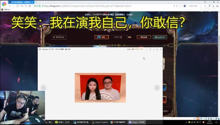Viewport: 220px width, 125px height.
Task: Click the couple photo in viewer
Action: (x=100, y=87)
